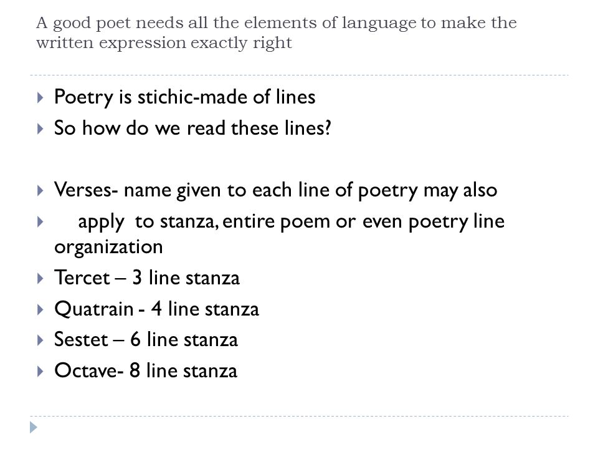
Task: Click the word 'Verses-' in the body
Action: tap(86, 190)
